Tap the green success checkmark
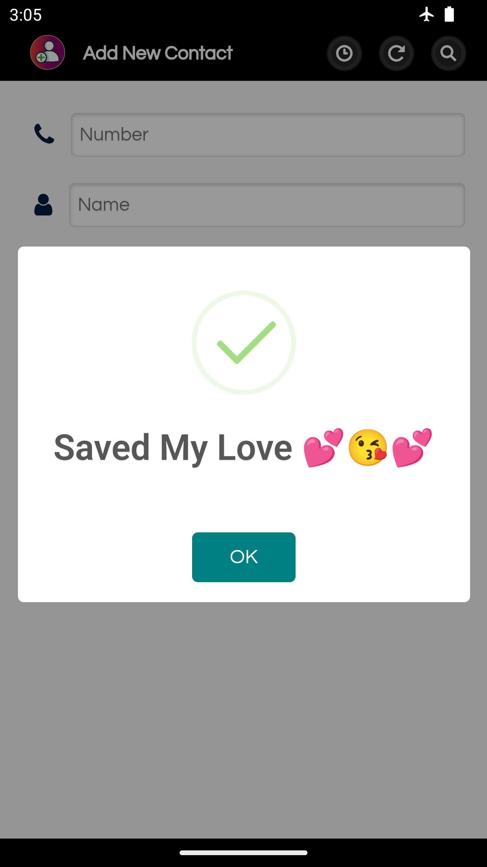The image size is (487, 867). click(243, 343)
